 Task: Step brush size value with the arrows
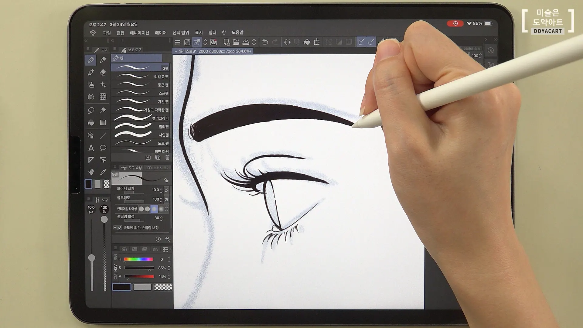point(161,190)
